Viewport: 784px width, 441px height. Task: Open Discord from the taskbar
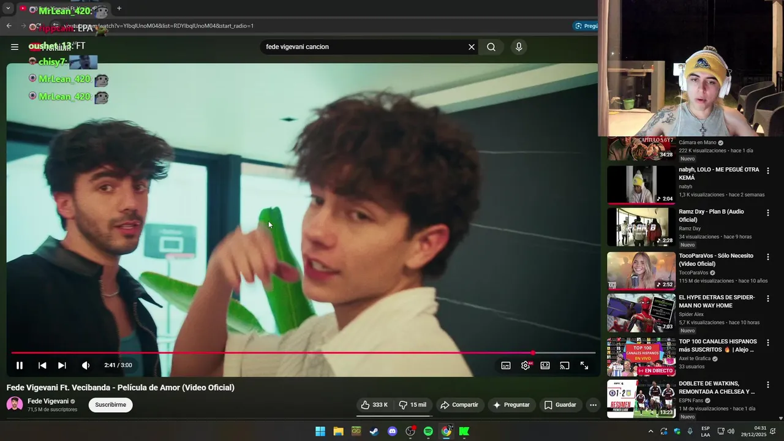pos(393,431)
